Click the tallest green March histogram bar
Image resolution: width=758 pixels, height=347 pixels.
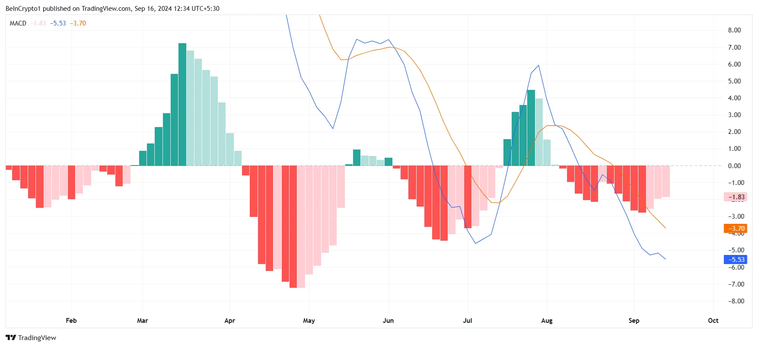(182, 105)
